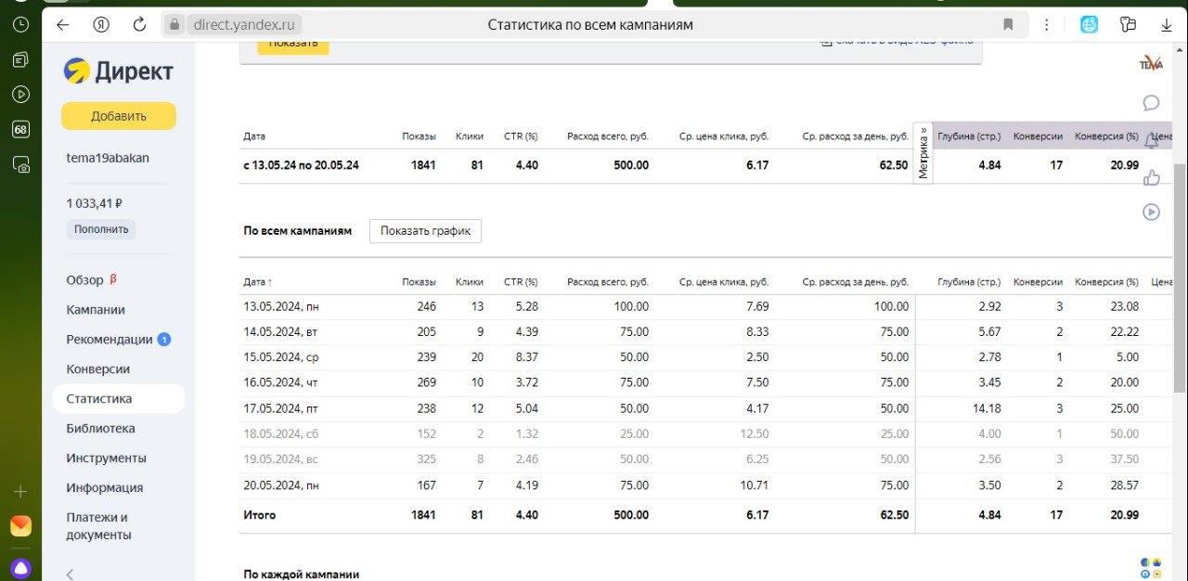Open the chat speech bubble icon
Image resolution: width=1188 pixels, height=581 pixels.
point(1151,102)
